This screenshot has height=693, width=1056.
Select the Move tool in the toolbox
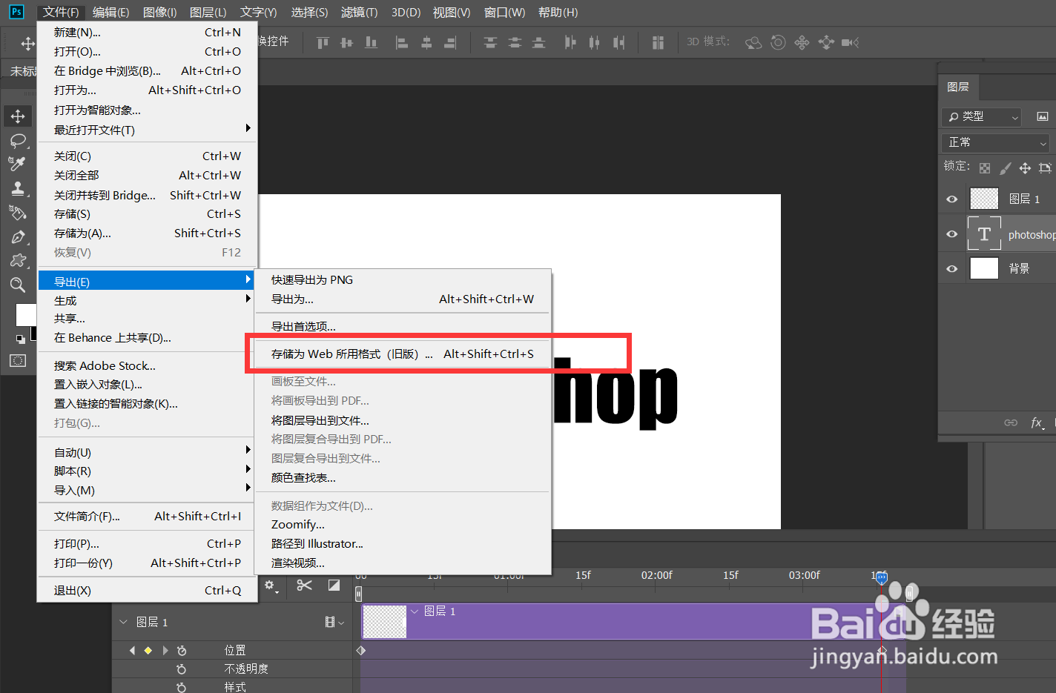point(18,116)
